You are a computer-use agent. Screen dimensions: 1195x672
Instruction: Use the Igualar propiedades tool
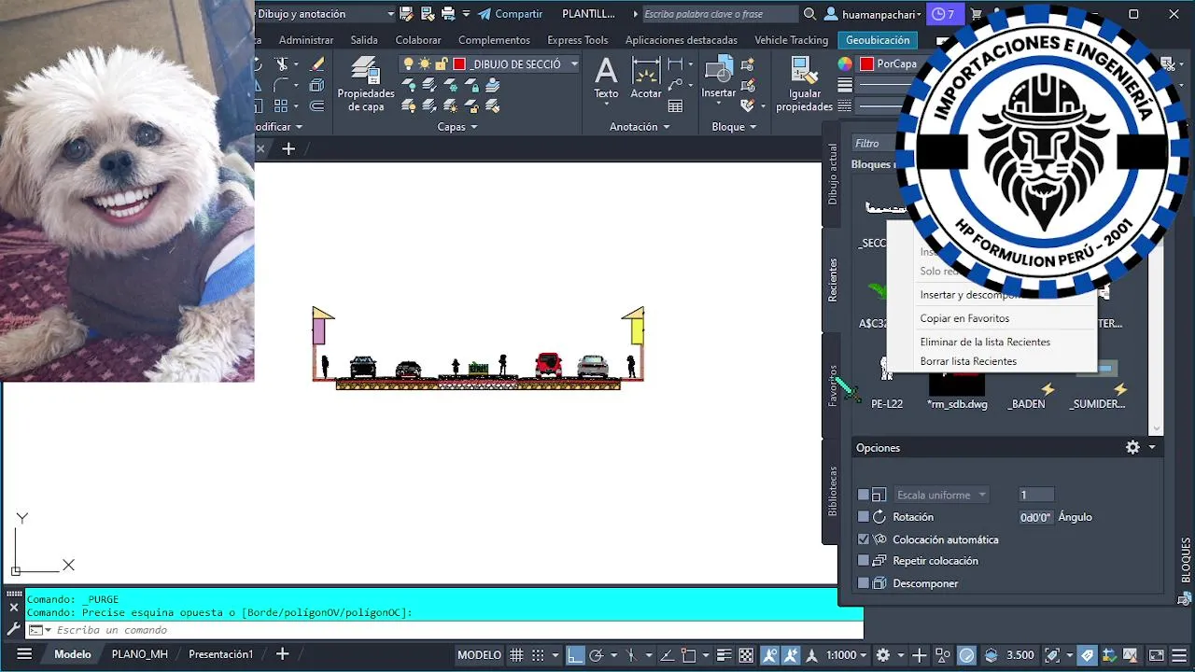[x=804, y=84]
